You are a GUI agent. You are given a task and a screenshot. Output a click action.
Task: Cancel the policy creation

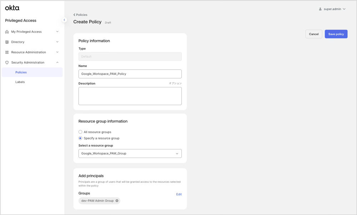[x=314, y=34]
